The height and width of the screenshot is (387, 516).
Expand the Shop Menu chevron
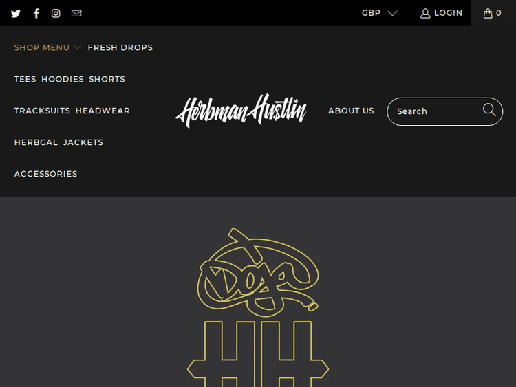point(77,47)
